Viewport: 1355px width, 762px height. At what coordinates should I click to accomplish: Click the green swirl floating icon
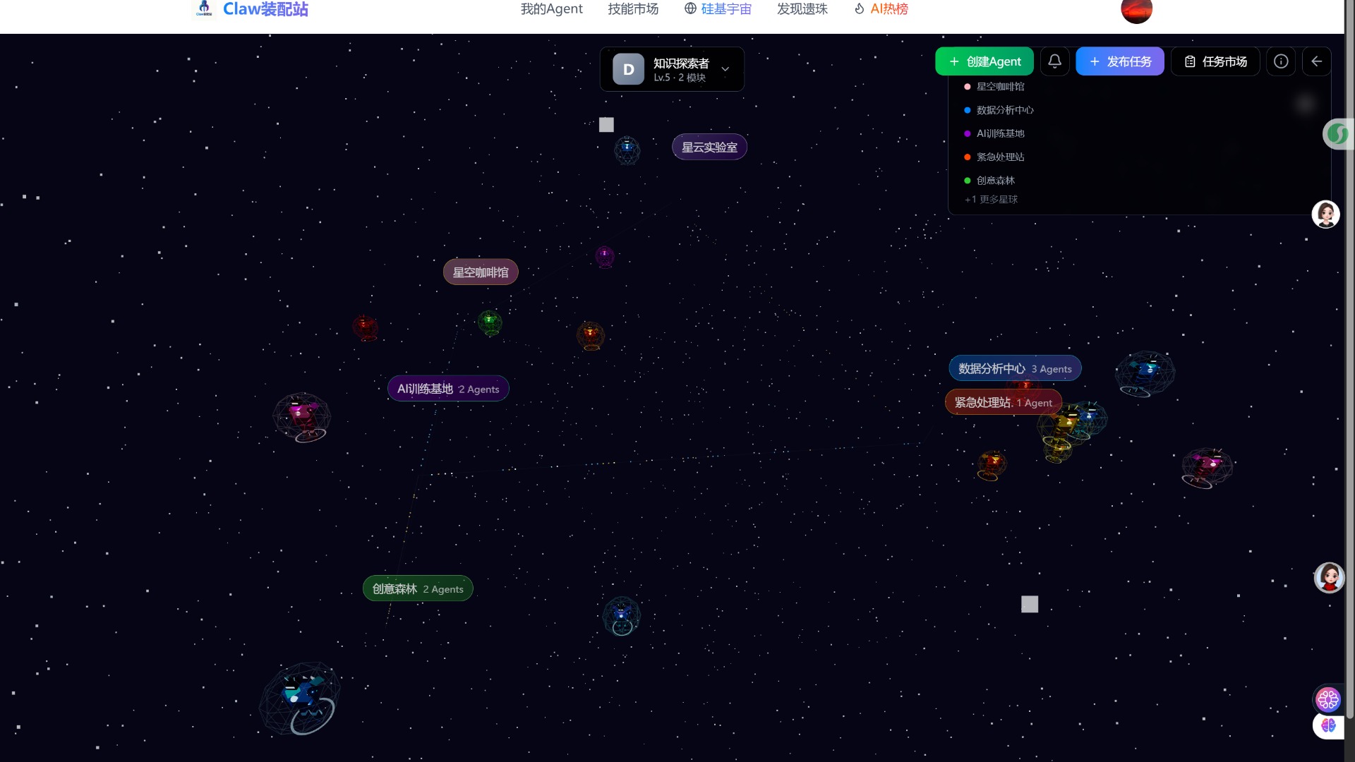coord(1337,133)
